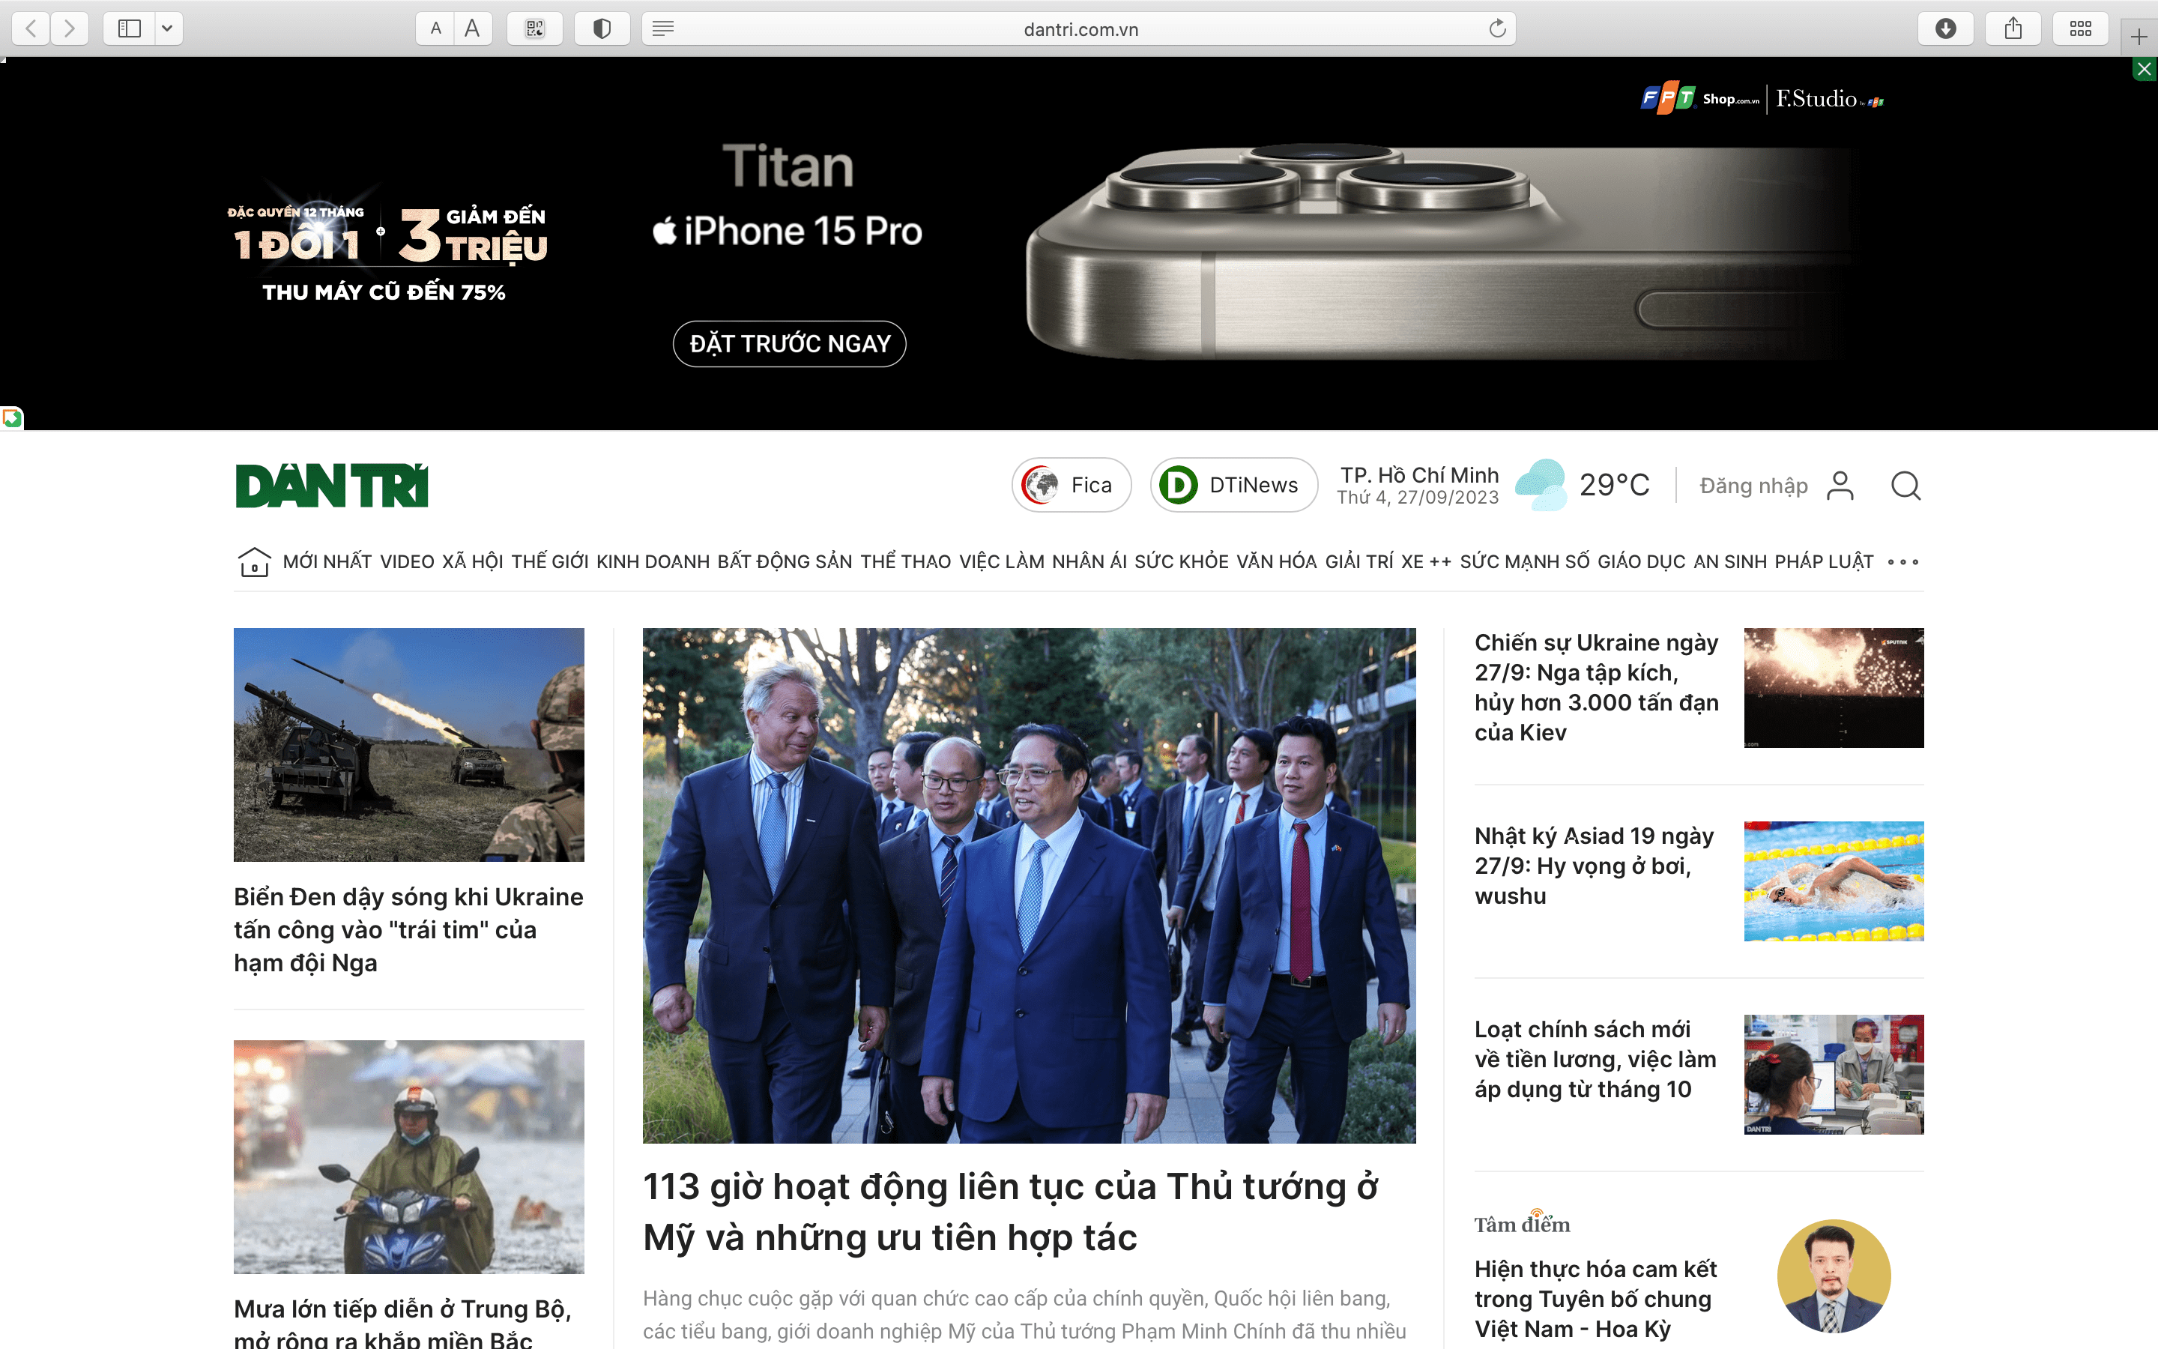The image size is (2158, 1349).
Task: Expand more sections with three dots
Action: coord(1903,562)
